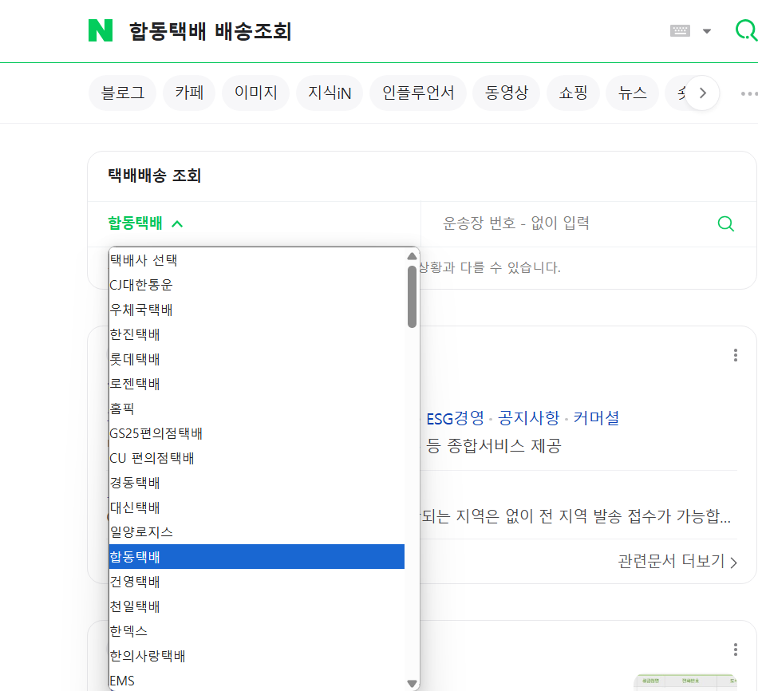Viewport: 758px width, 691px height.
Task: Select 천일택배 from courier list
Action: 257,606
